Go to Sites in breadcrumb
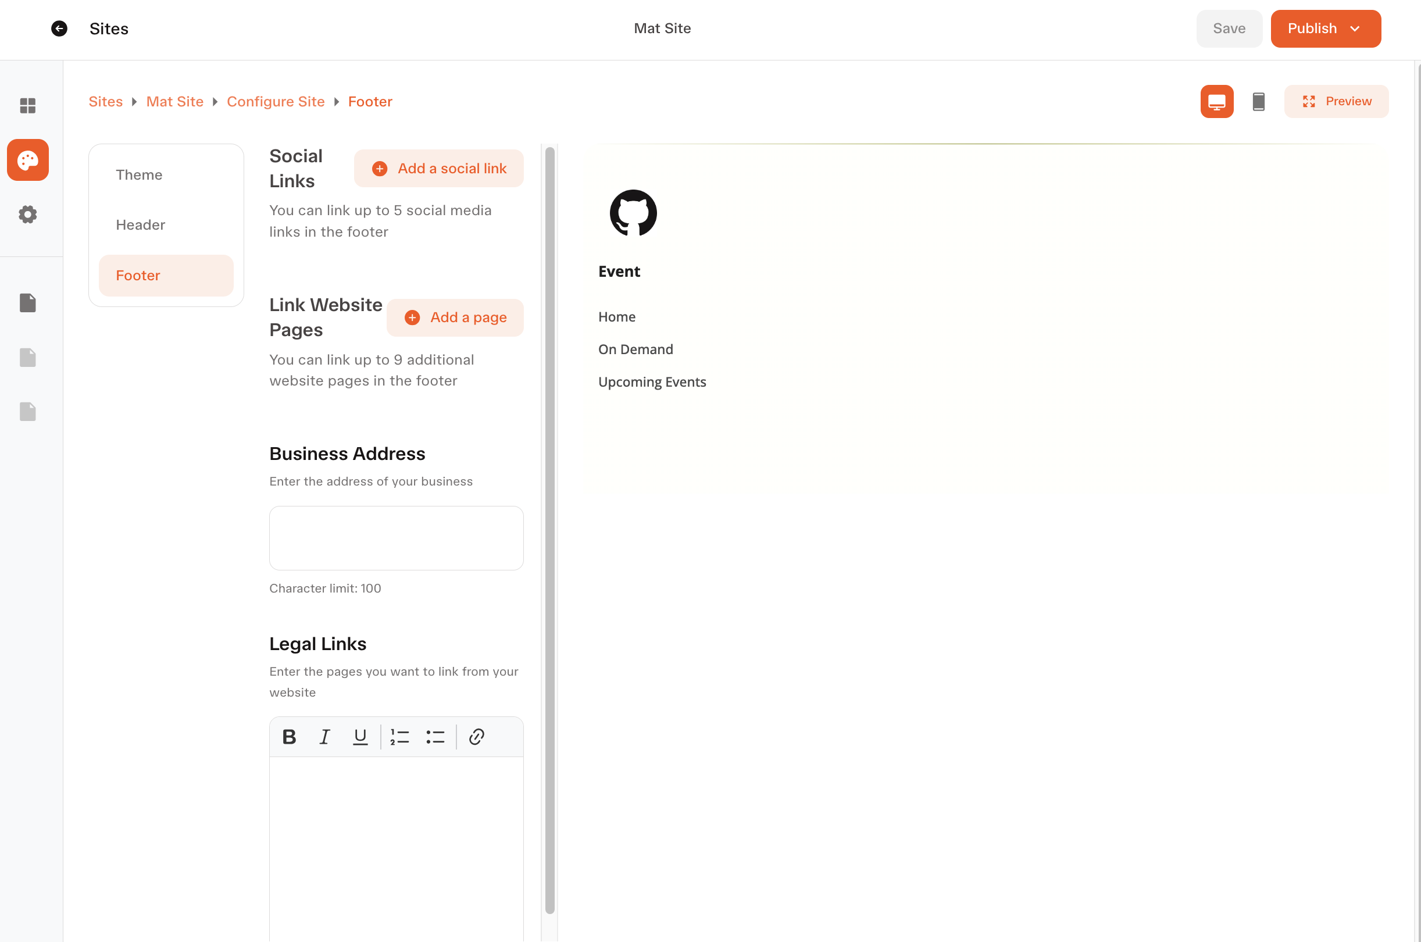 [x=106, y=102]
